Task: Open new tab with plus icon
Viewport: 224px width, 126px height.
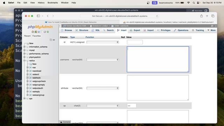Action: click(207, 16)
